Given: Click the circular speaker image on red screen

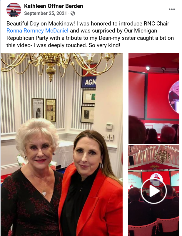Looking at the screenshot, I should click(174, 97).
